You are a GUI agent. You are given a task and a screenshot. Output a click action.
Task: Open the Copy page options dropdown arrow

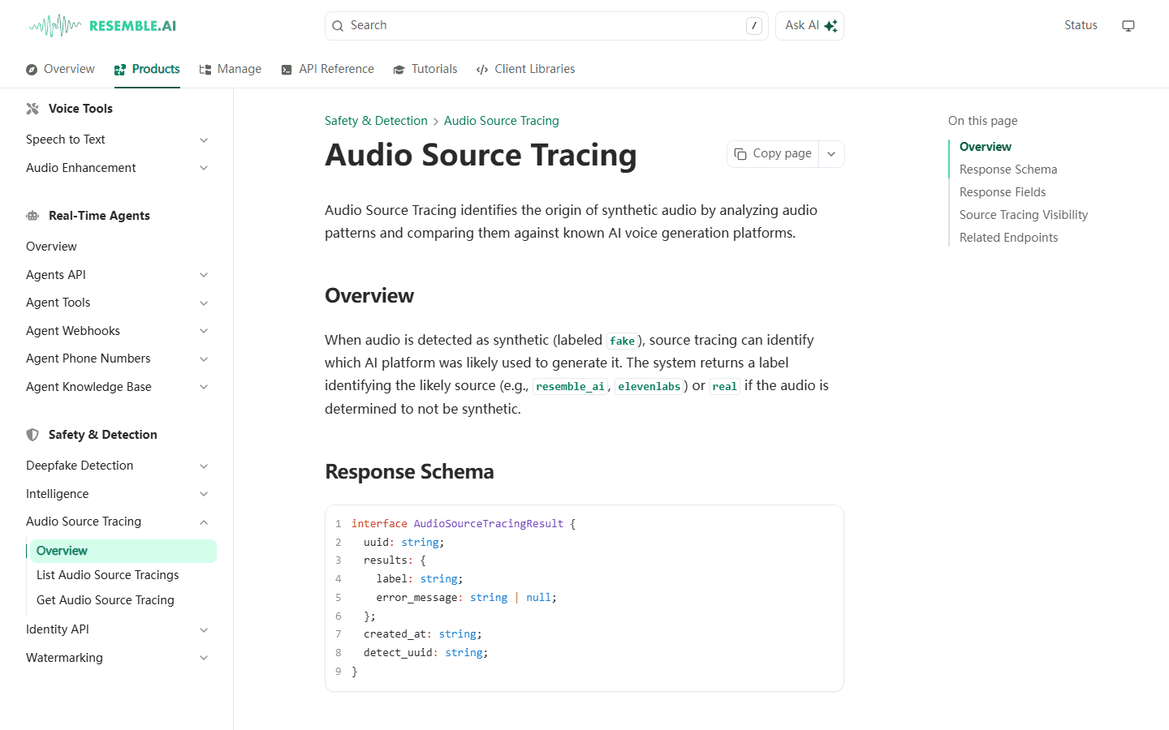click(x=831, y=154)
